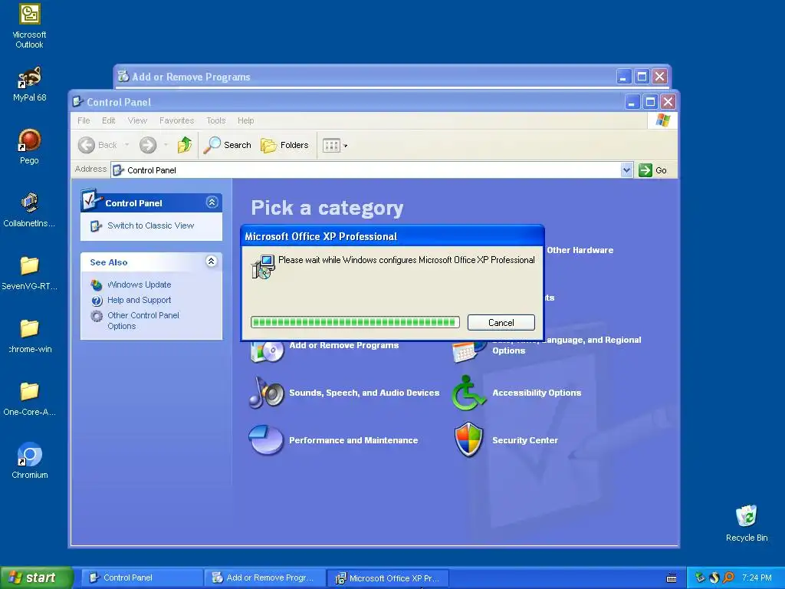Image resolution: width=785 pixels, height=589 pixels.
Task: Cancel the Office XP configuration
Action: click(x=501, y=323)
